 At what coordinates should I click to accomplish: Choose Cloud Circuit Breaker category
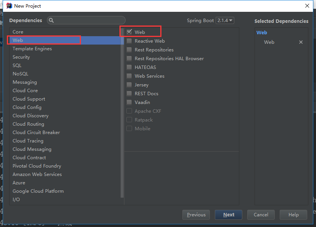click(x=65, y=133)
